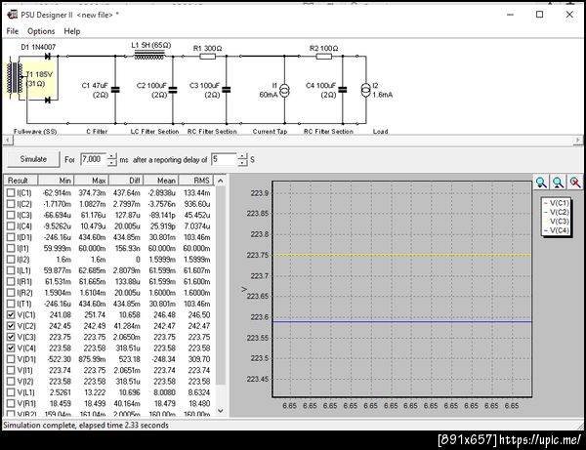Select the T1 transformer symbol in schematic
This screenshot has width=586, height=450.
pyautogui.click(x=15, y=80)
